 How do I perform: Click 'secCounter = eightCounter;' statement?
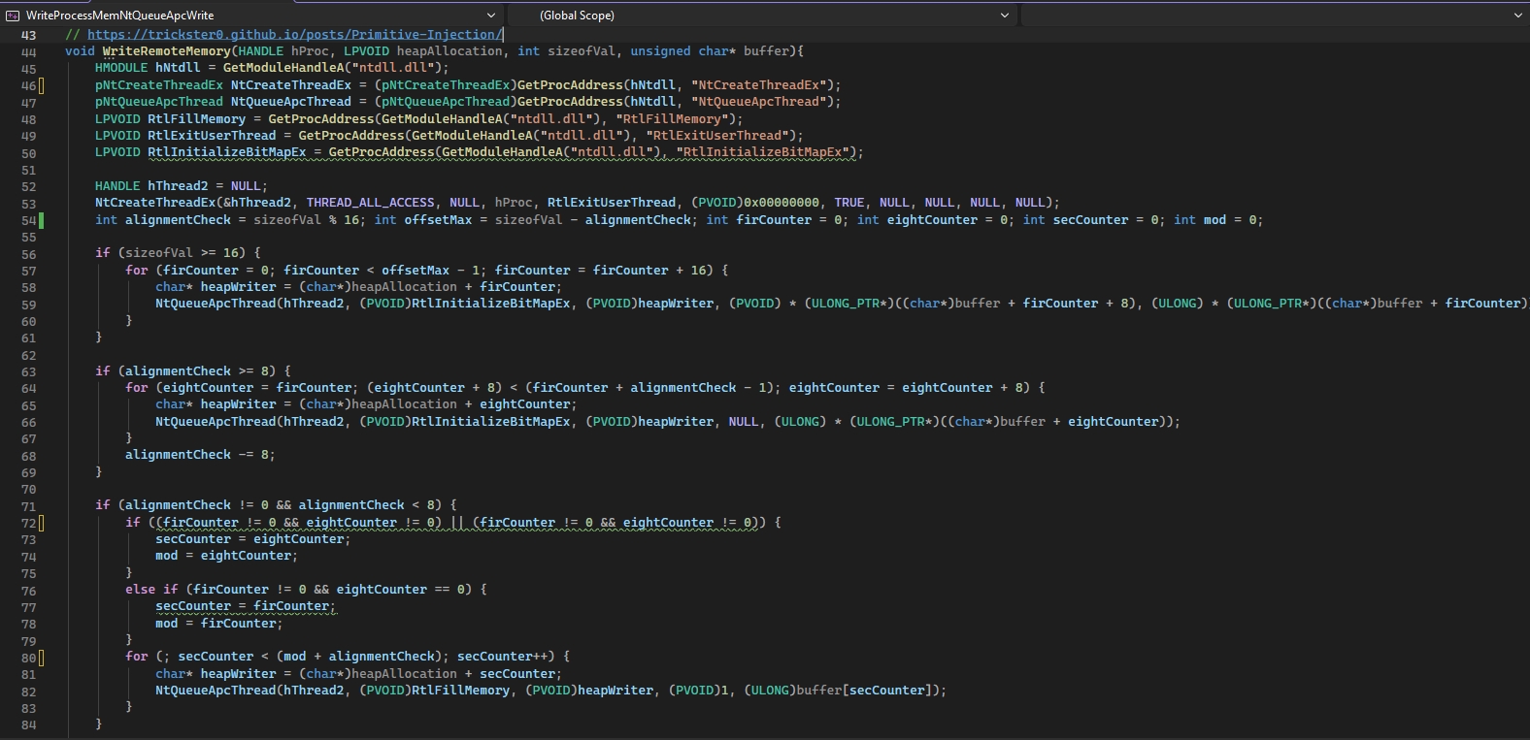253,539
